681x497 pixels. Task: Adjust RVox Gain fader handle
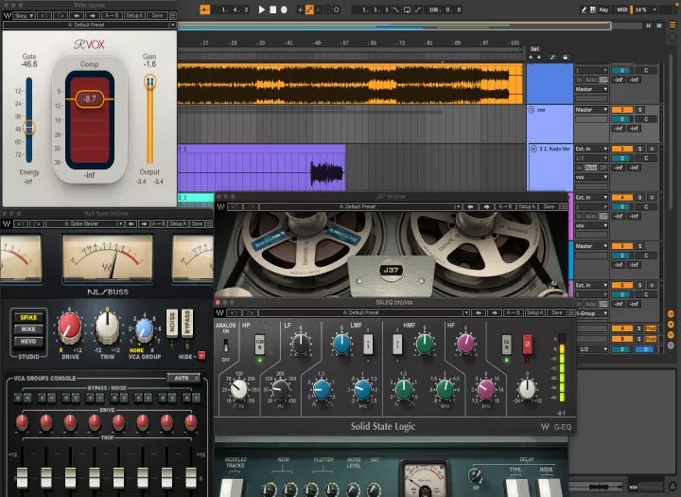pos(149,81)
